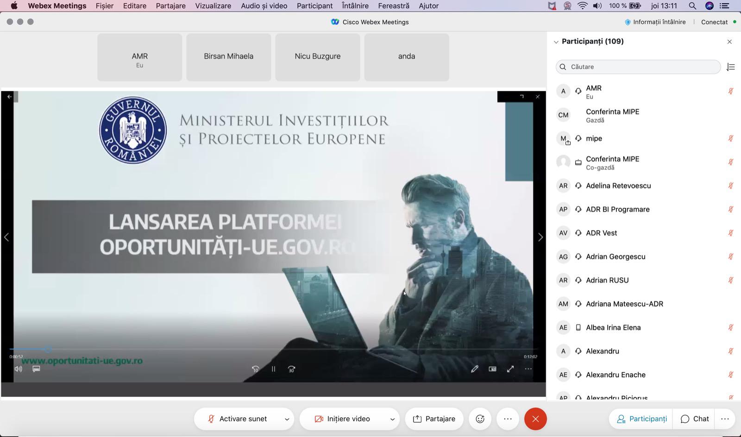
Task: Leave meeting with red X button
Action: pyautogui.click(x=535, y=419)
